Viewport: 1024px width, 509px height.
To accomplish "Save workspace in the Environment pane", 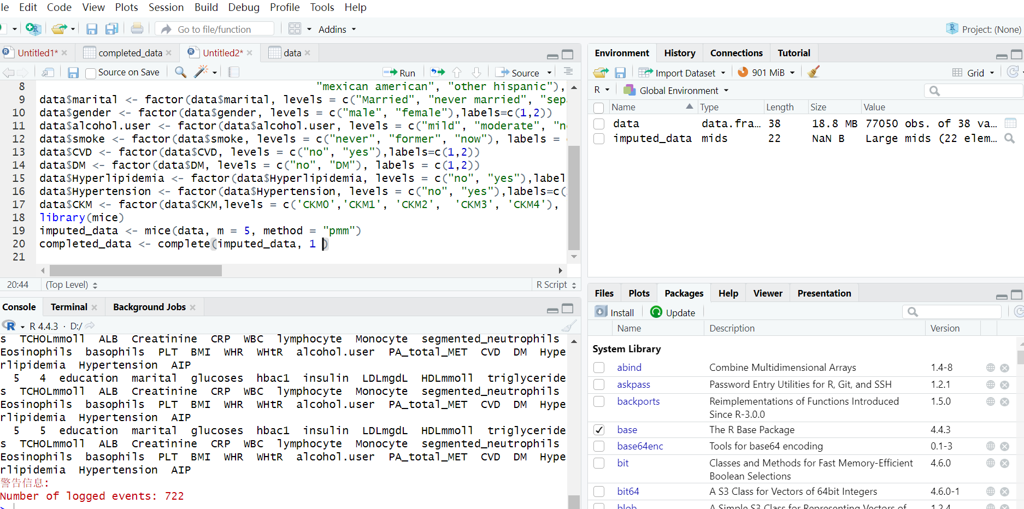I will (620, 73).
